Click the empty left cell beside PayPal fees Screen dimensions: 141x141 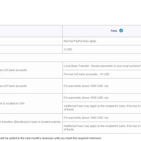[31, 41]
